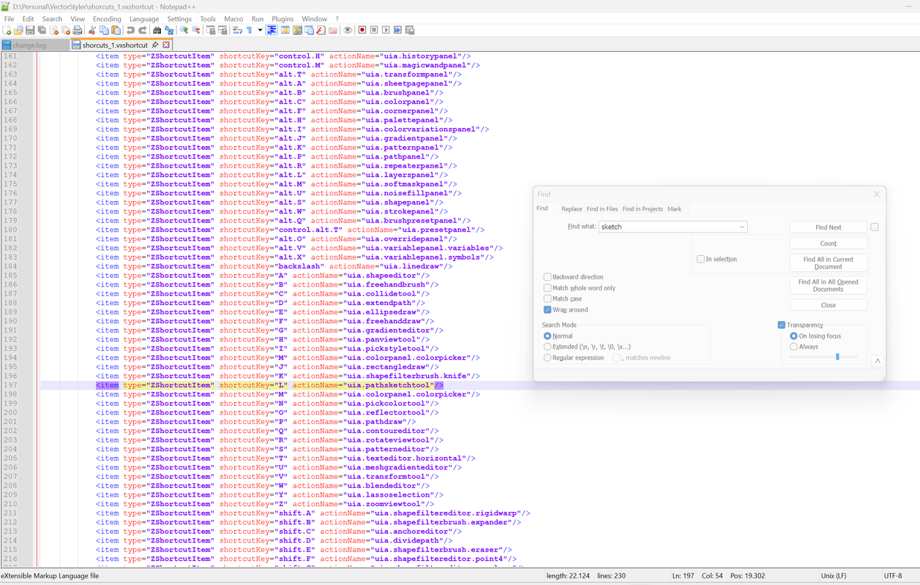
Task: Open the Function List toolbar icon
Action: [x=321, y=30]
